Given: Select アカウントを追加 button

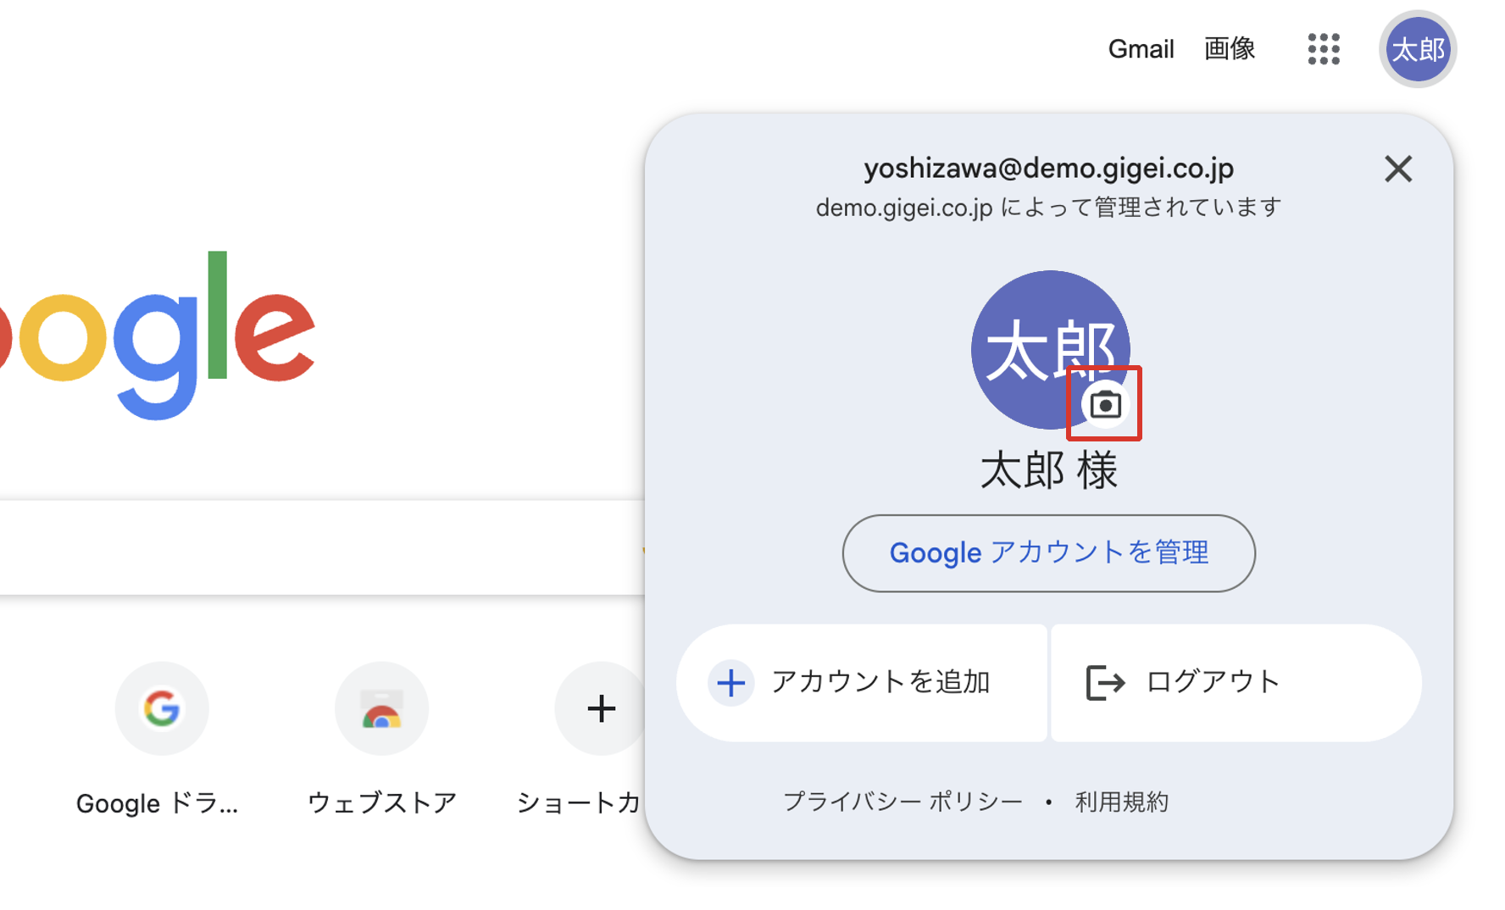Looking at the screenshot, I should (862, 683).
